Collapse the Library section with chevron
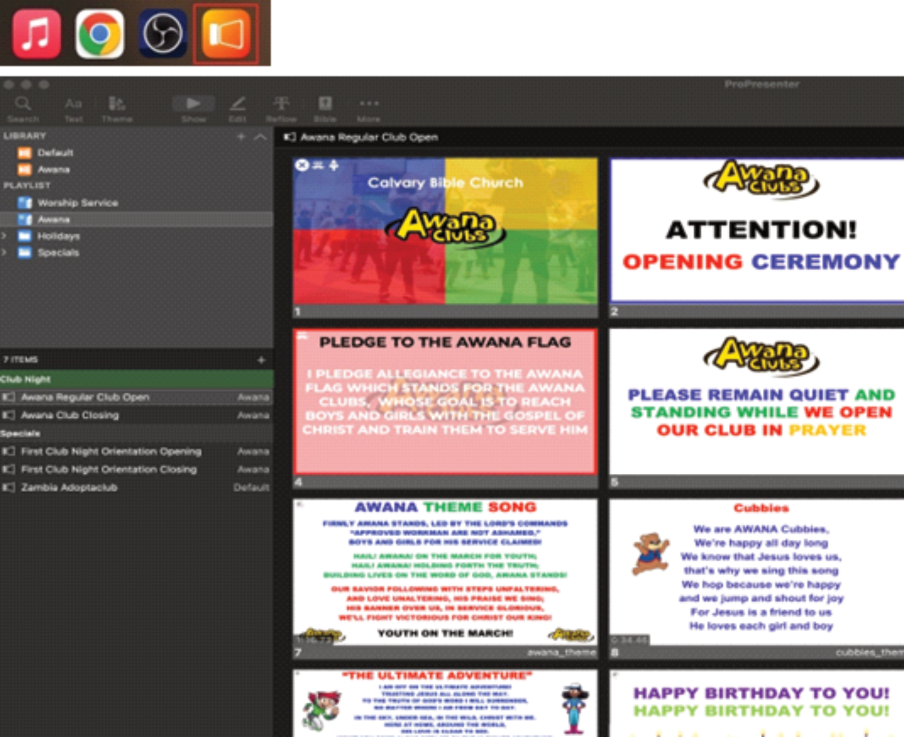 point(260,137)
